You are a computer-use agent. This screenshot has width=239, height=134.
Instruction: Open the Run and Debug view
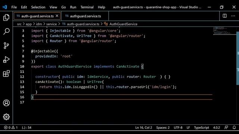pos(6,60)
